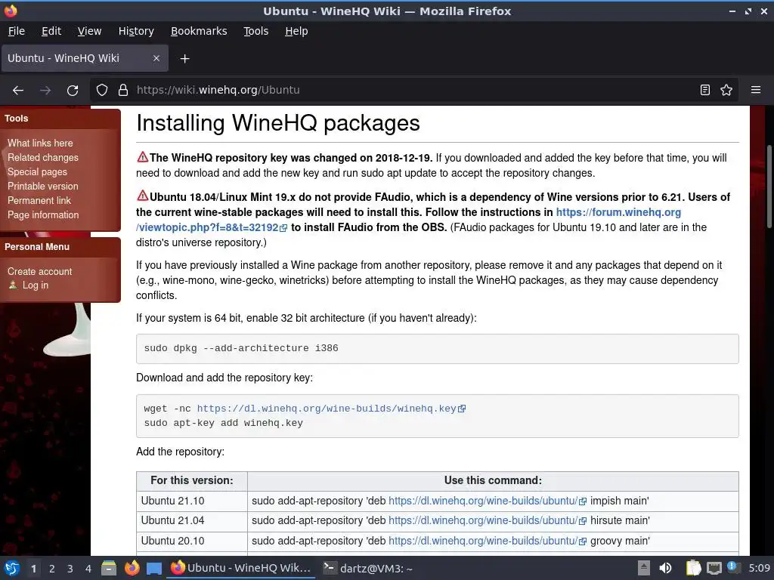Open the start menu in taskbar
This screenshot has height=580, width=774.
click(11, 568)
